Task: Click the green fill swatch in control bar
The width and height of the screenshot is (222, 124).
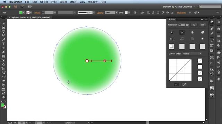Action: (x=21, y=13)
